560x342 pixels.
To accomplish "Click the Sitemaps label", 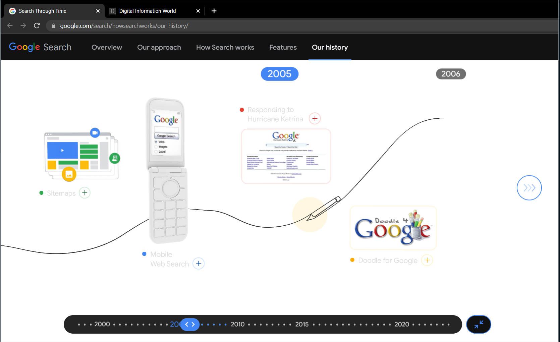I will pyautogui.click(x=61, y=193).
